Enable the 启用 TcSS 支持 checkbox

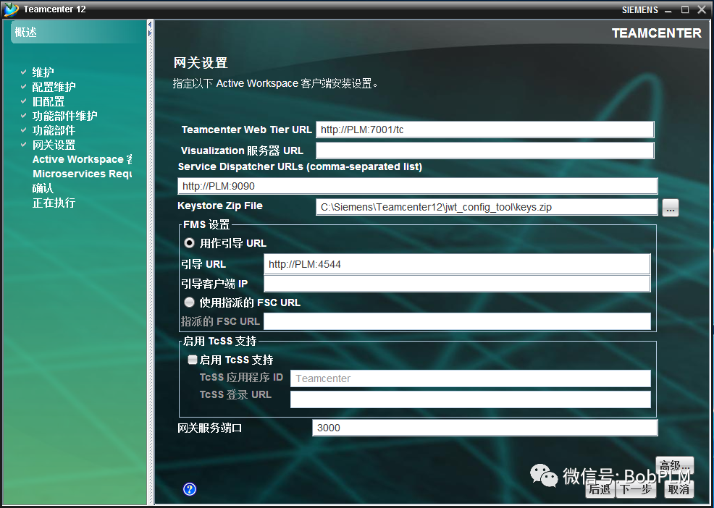coord(193,360)
